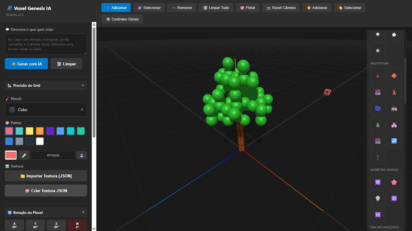The image size is (412, 231).
Task: Pick the orange palette swatch
Action: tap(40, 131)
